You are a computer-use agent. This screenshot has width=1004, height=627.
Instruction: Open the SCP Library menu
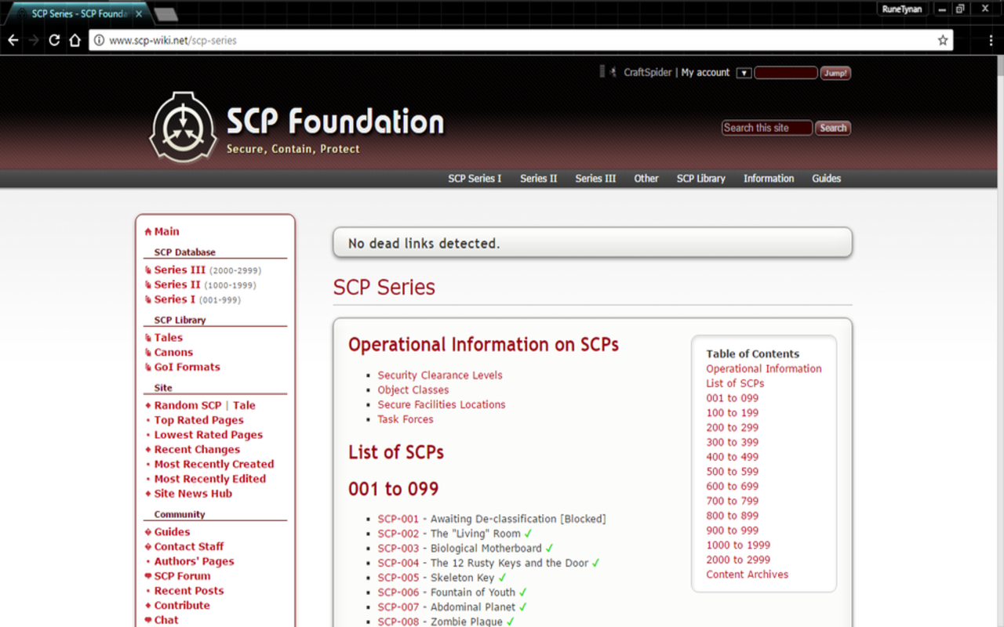(701, 179)
